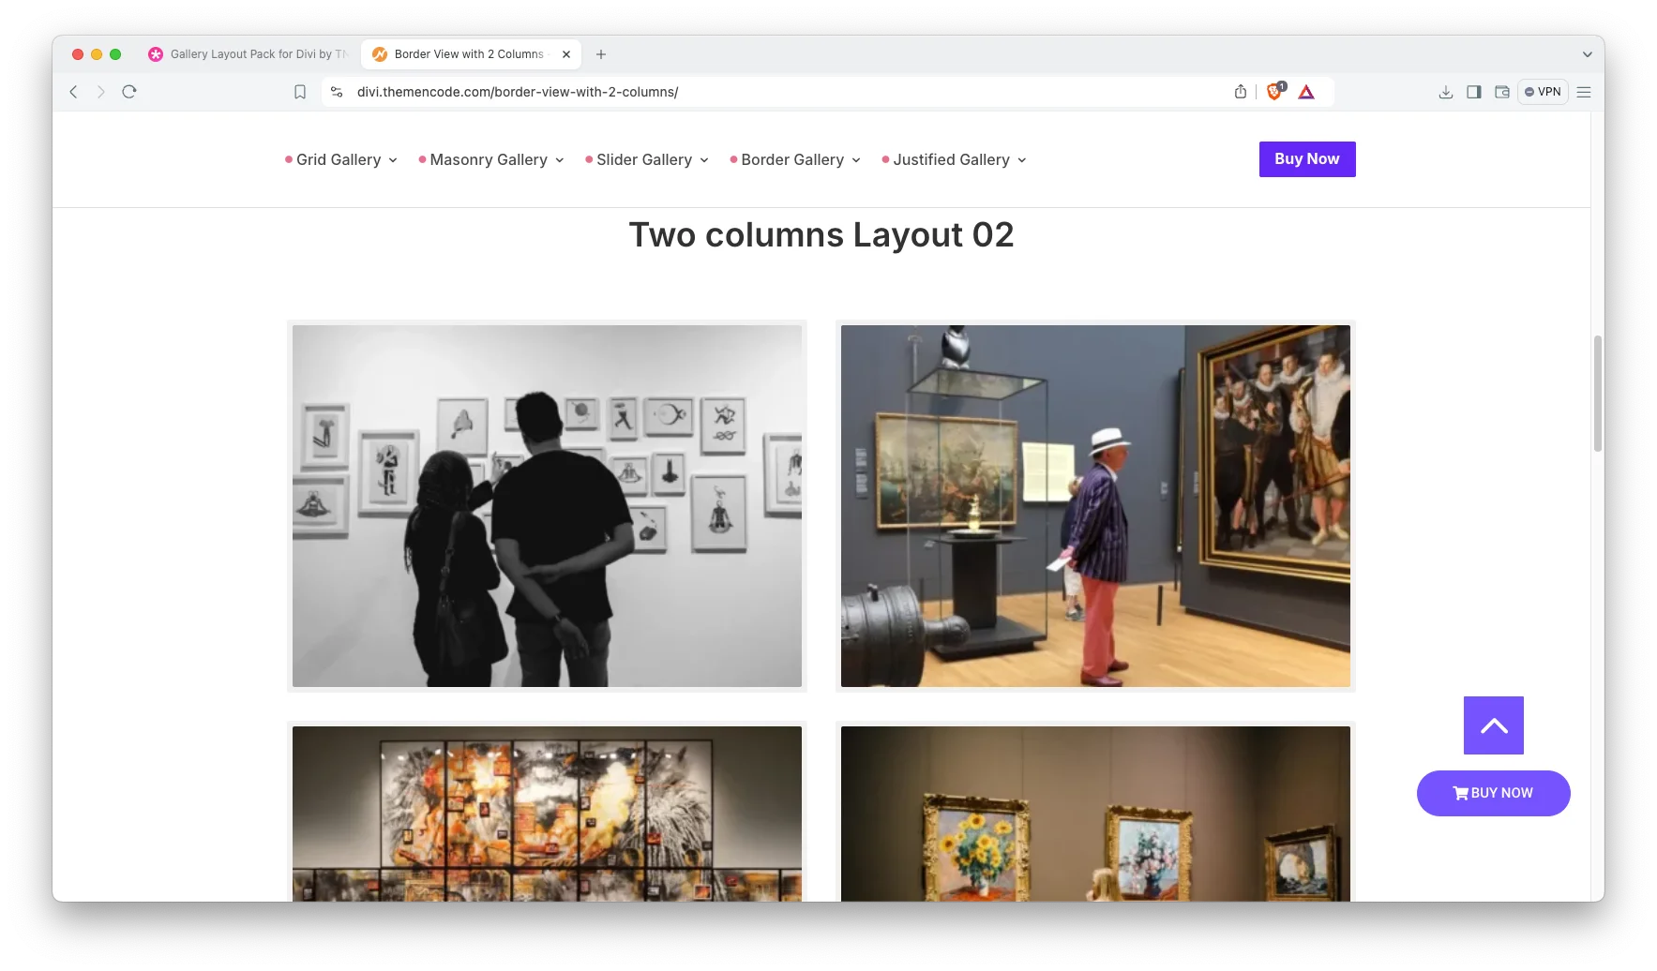Open the Slider Gallery menu item
1657x971 pixels.
click(646, 160)
